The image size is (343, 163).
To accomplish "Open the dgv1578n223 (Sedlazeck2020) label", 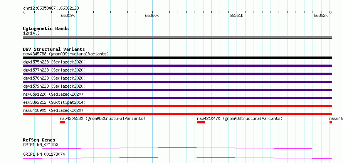I will (54, 78).
